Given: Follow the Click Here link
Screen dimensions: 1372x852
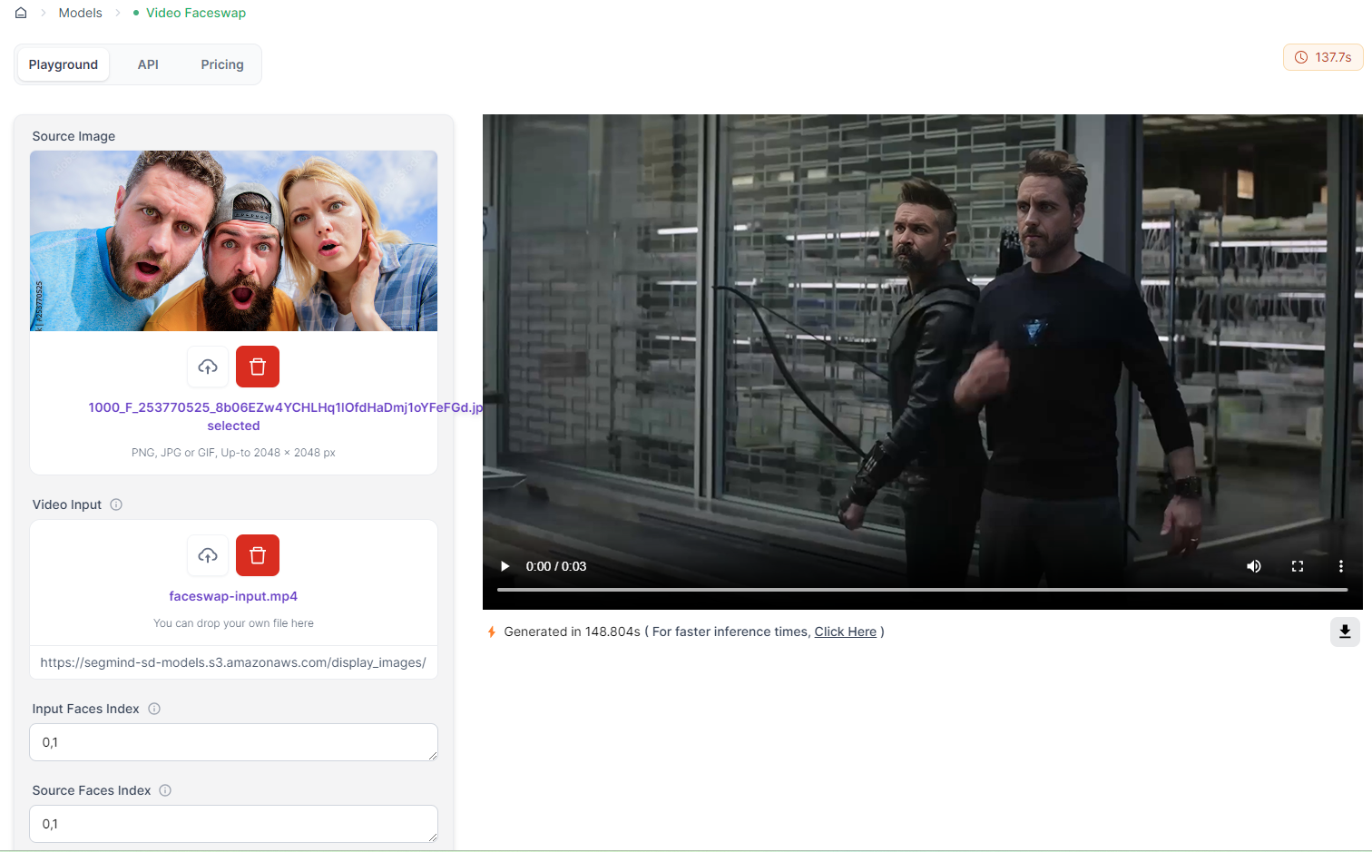Looking at the screenshot, I should (x=846, y=632).
